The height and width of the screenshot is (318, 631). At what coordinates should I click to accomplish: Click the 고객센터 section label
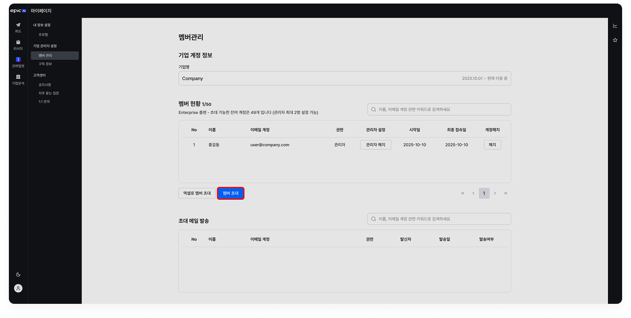[x=39, y=75]
